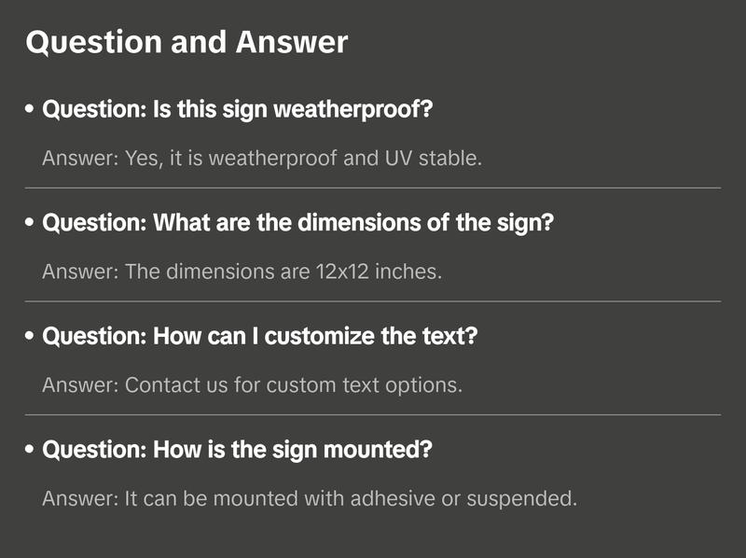Click the answer beginning "The dimensions are"
This screenshot has height=558, width=746.
click(242, 272)
